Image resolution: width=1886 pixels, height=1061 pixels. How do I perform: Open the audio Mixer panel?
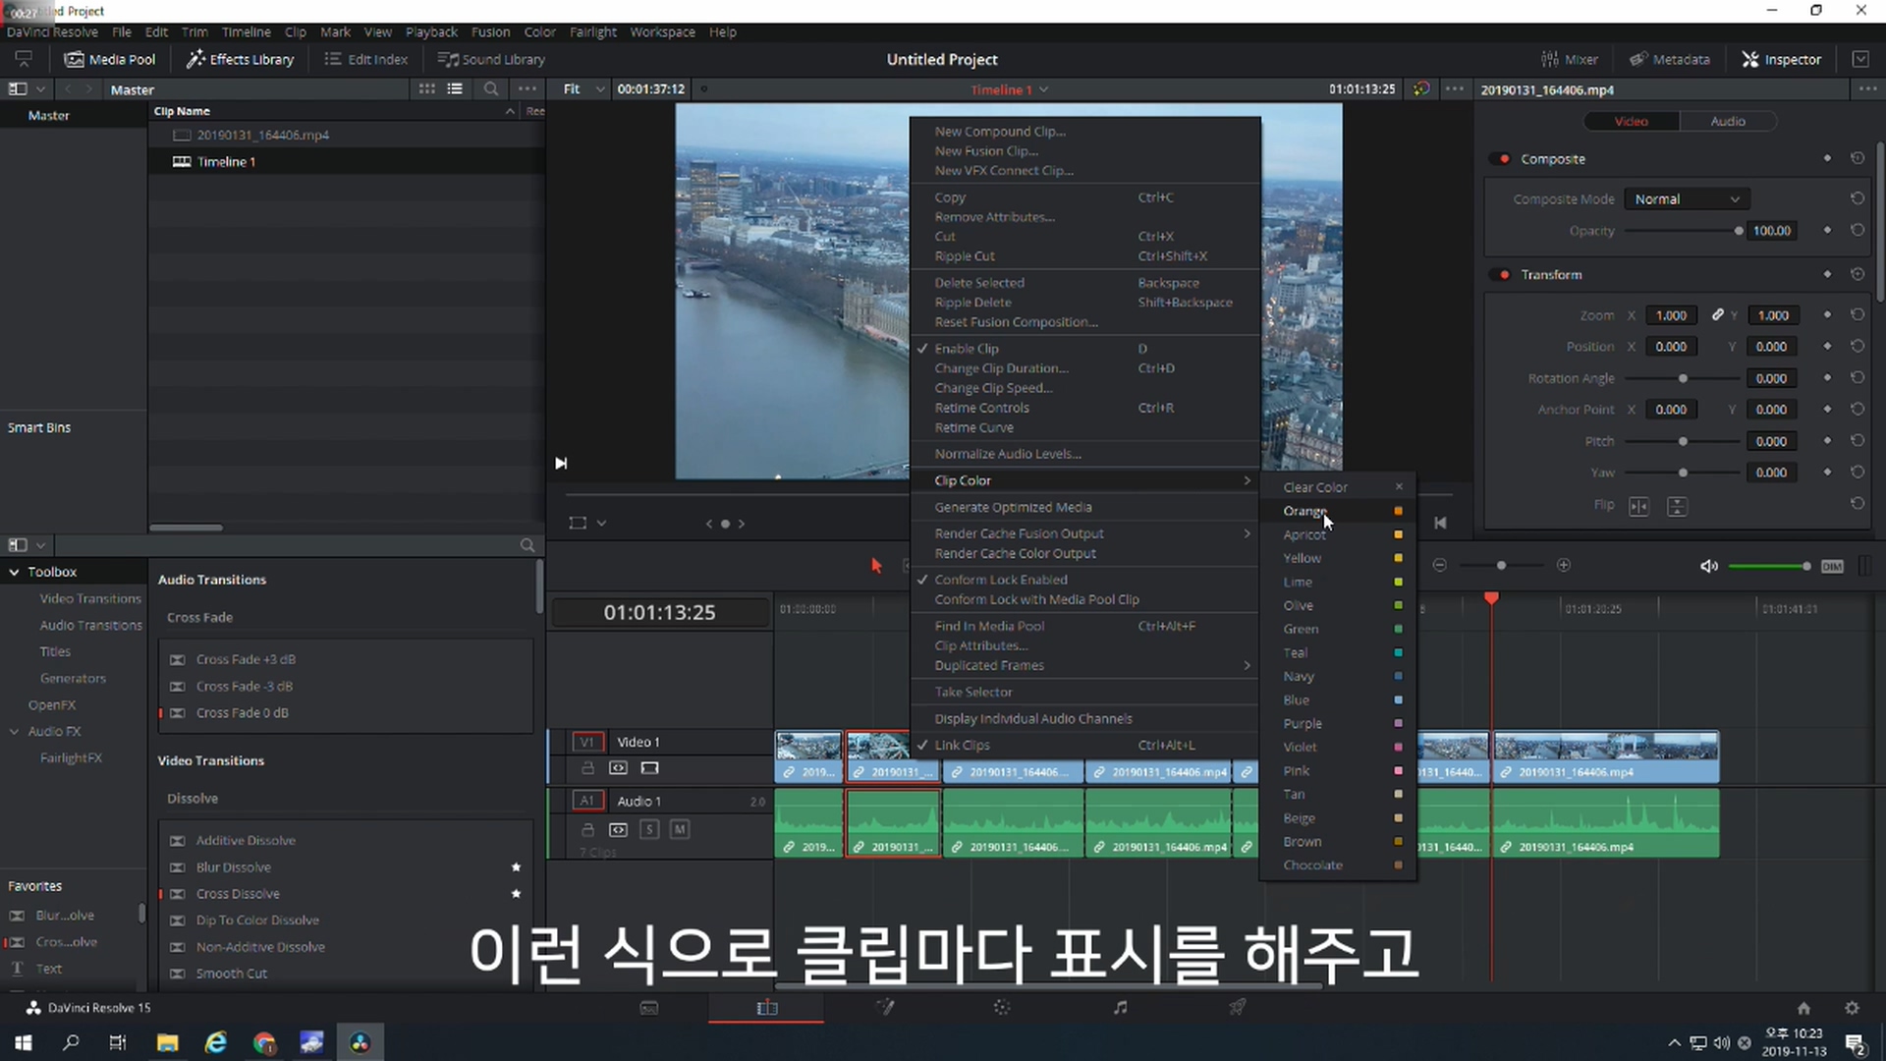pos(1570,59)
